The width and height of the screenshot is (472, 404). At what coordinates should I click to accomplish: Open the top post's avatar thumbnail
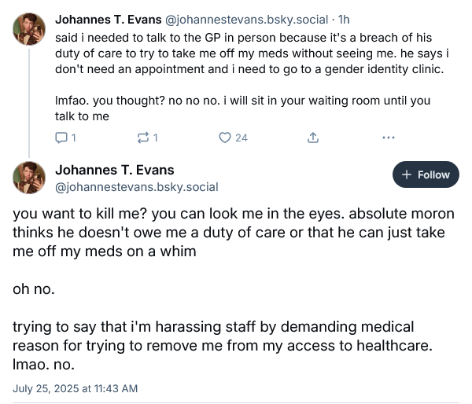click(29, 29)
